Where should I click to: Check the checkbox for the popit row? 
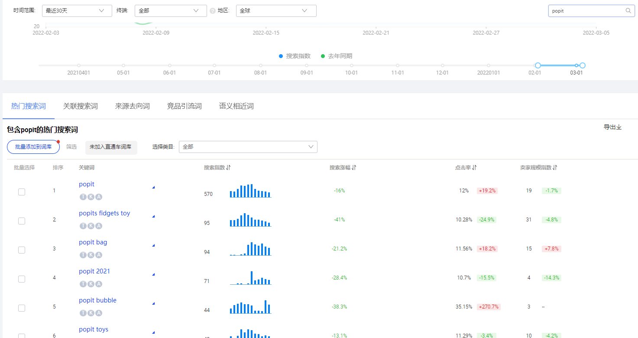point(22,192)
